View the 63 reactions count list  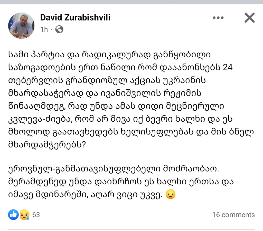(36, 215)
